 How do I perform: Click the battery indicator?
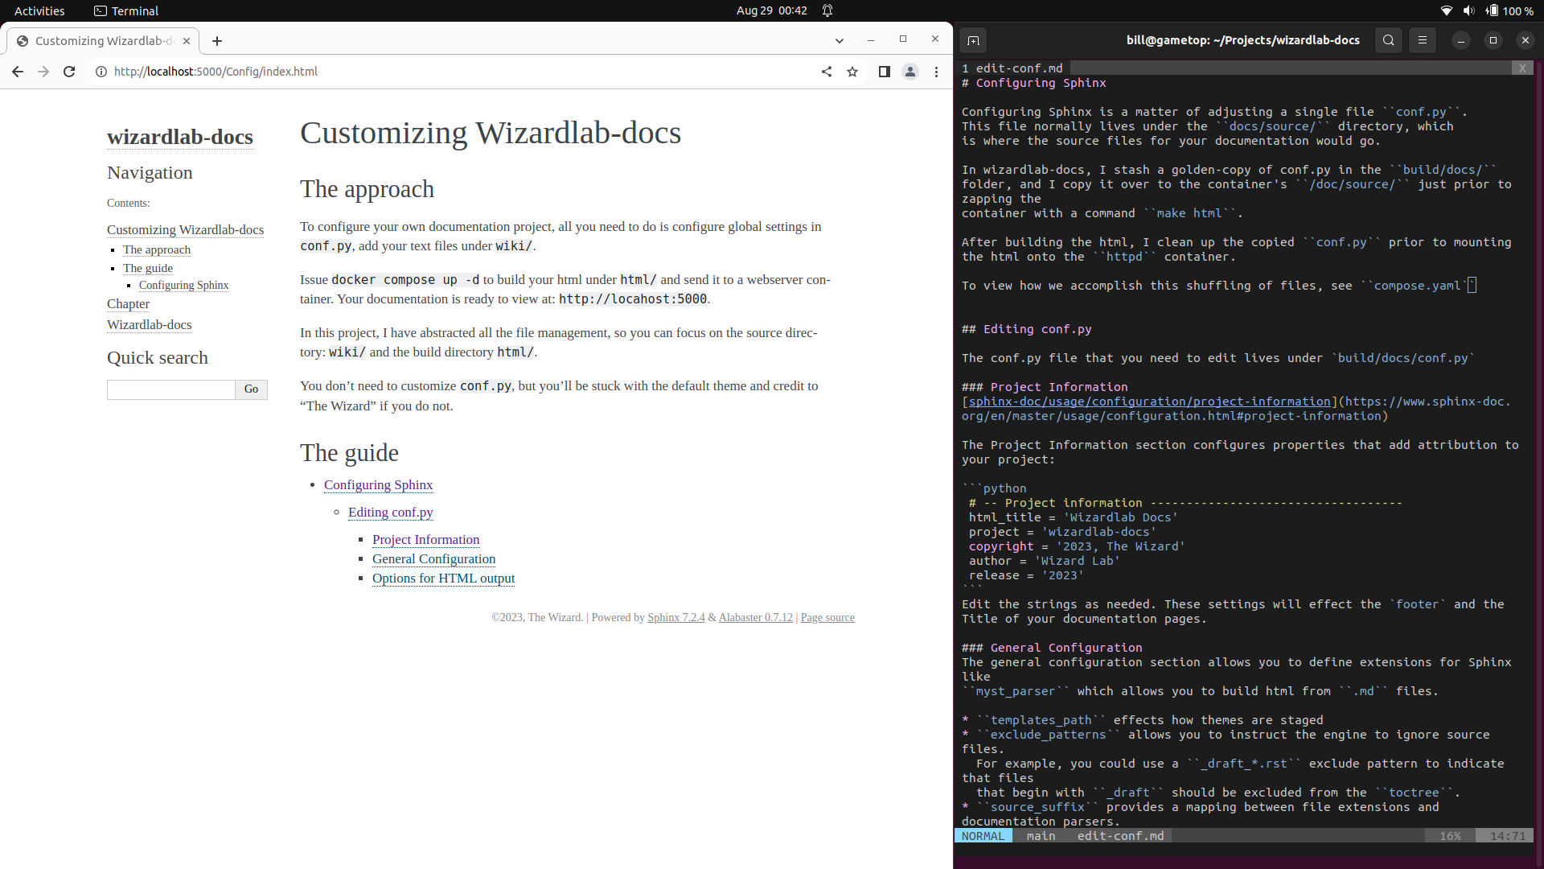[x=1509, y=10]
